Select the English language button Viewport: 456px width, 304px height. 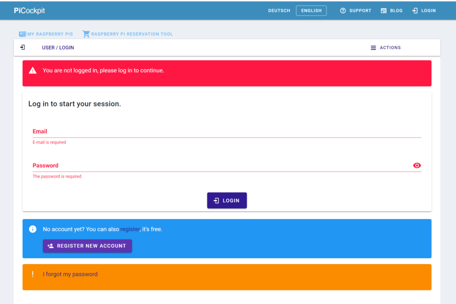pos(311,11)
